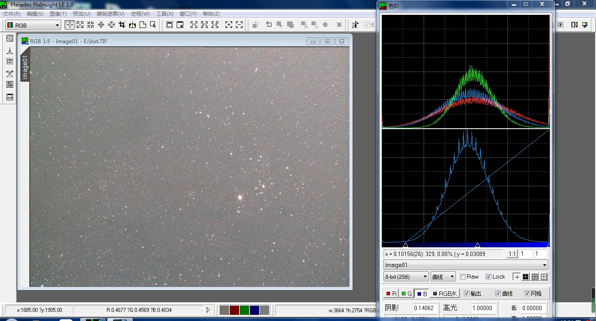Click the 高光 highlights value field 1.00000
The image size is (596, 321).
[484, 308]
